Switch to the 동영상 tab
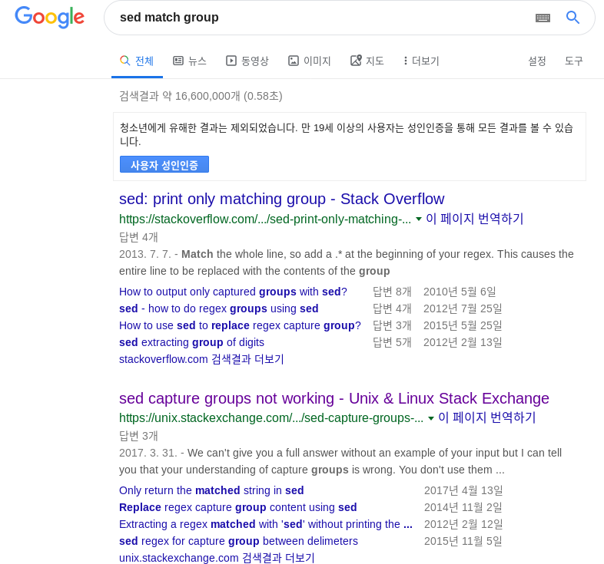Screen dimensions: 604x564 (x=247, y=61)
